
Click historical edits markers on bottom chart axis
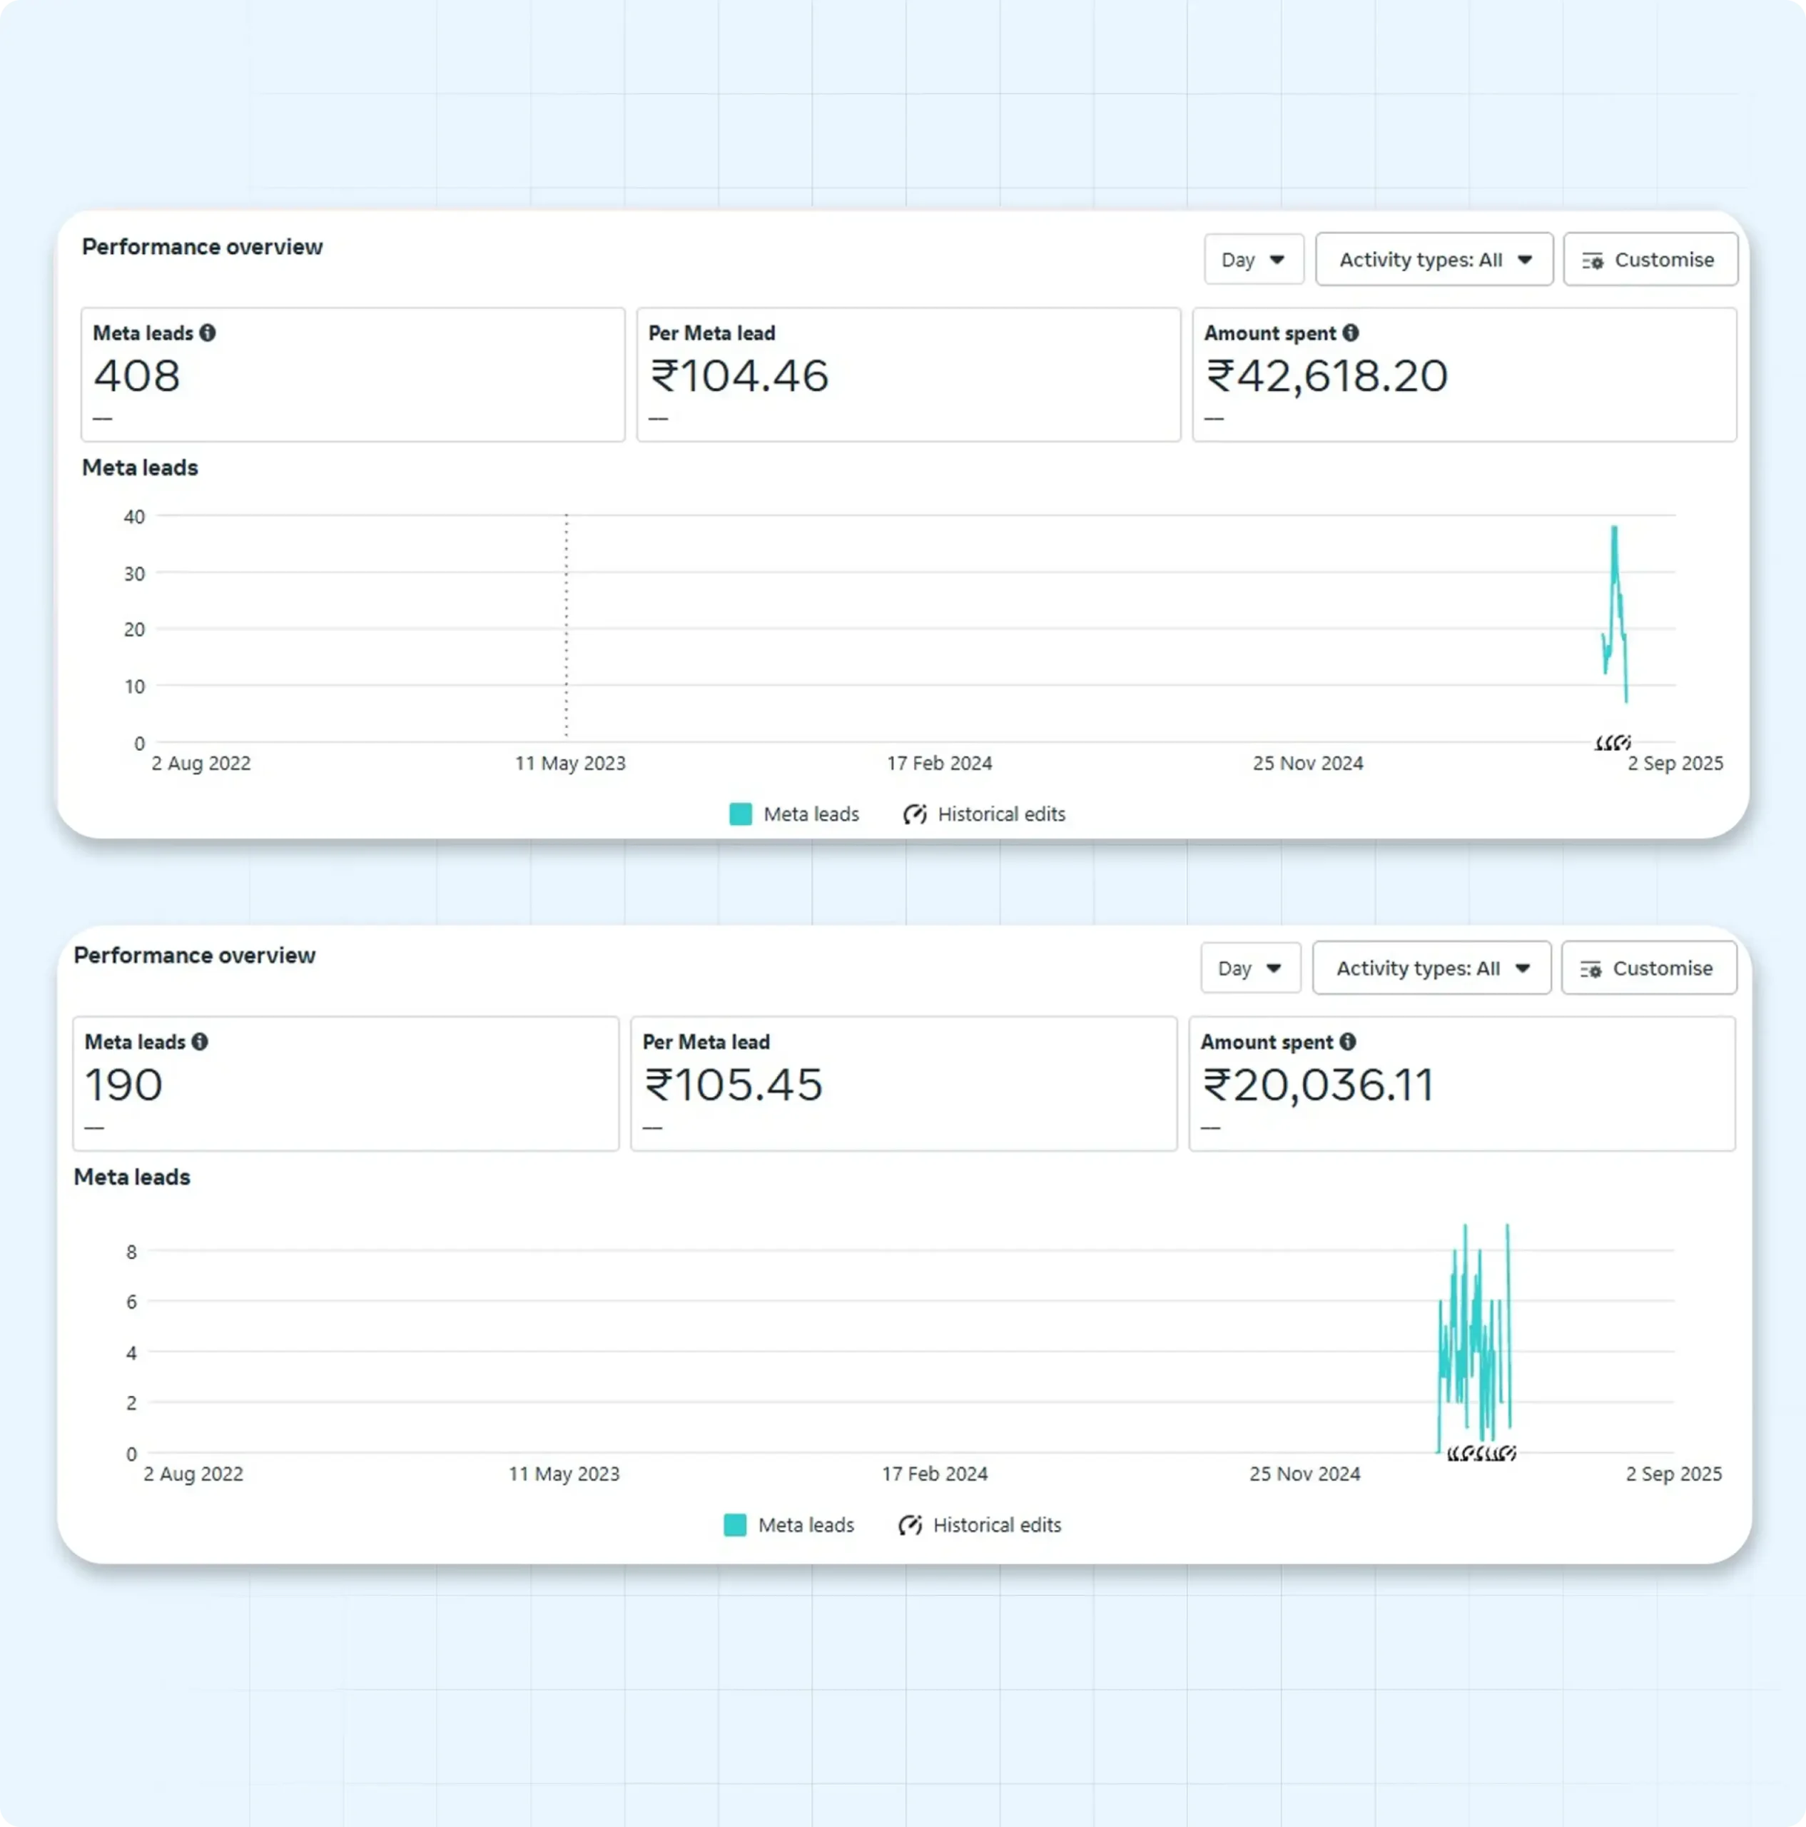click(x=1481, y=1452)
